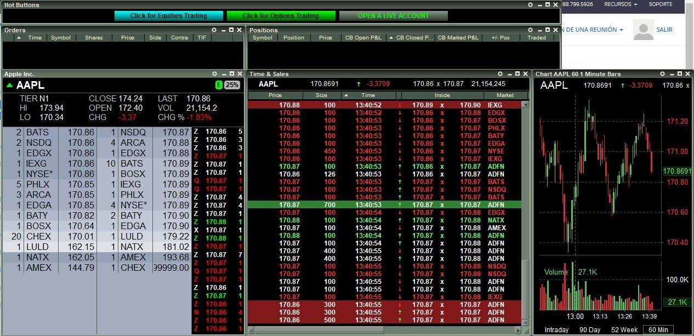694x336 pixels.
Task: Sort Time & Sales by Inside column
Action: coord(442,95)
